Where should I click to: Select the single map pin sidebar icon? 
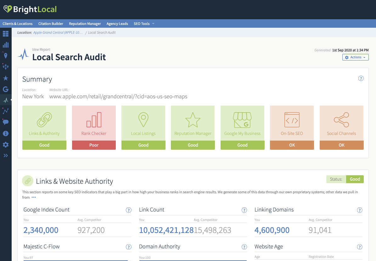tap(6, 56)
